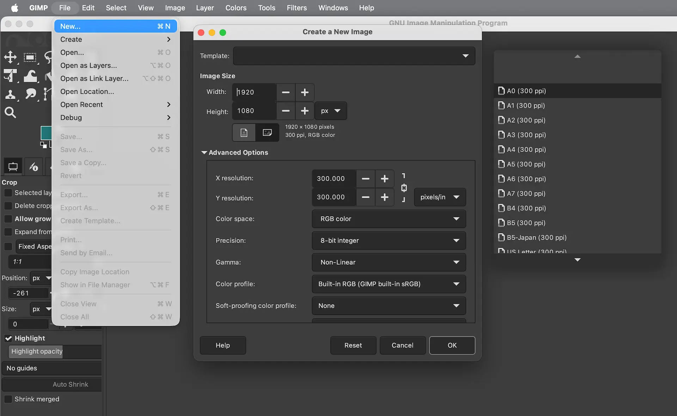Open the Precision 8-bit integer dropdown
This screenshot has width=677, height=416.
pos(389,240)
